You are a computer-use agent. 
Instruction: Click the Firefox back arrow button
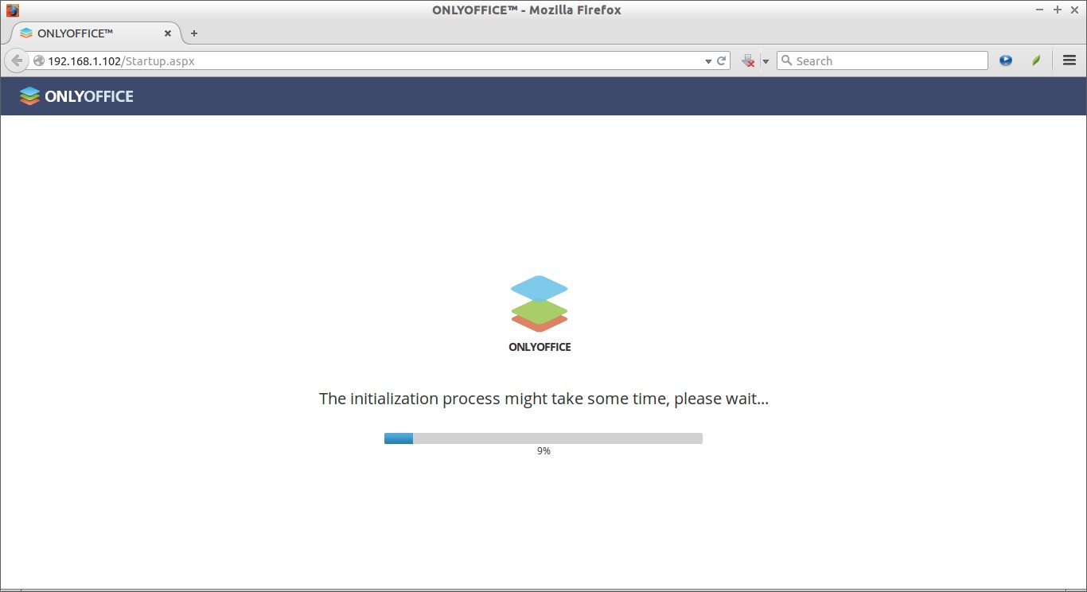tap(17, 60)
